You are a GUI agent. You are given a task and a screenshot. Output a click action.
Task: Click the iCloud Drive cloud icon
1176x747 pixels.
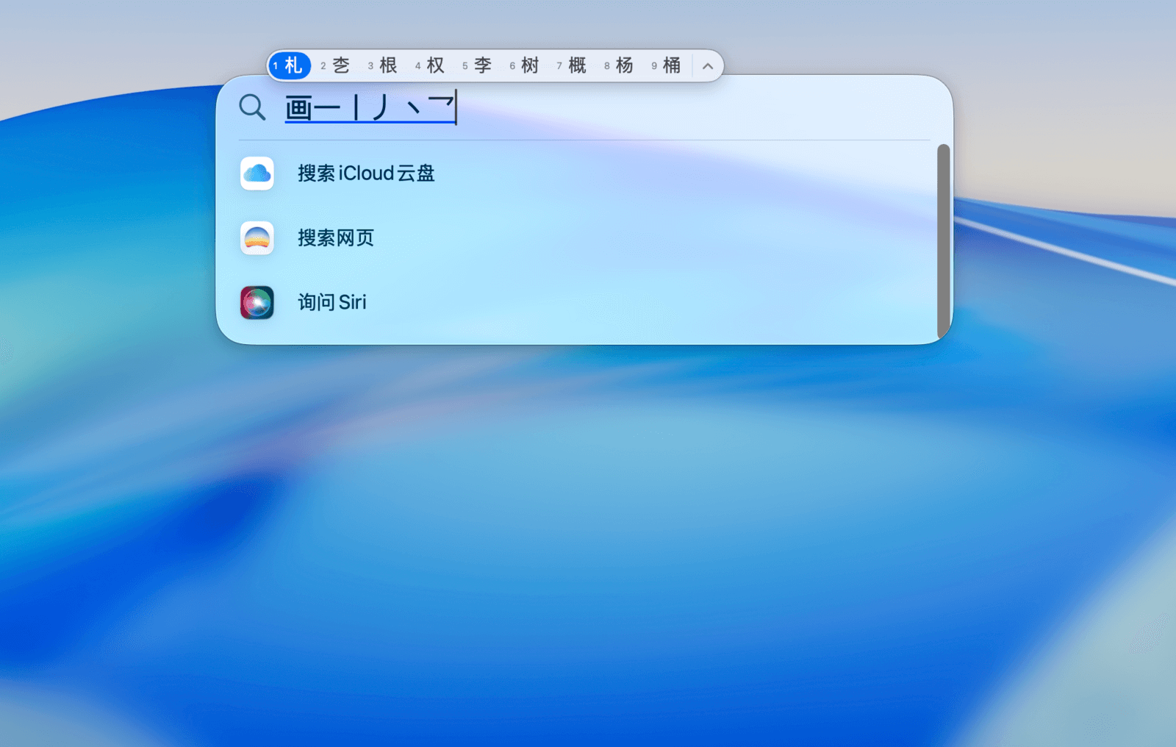pos(257,174)
